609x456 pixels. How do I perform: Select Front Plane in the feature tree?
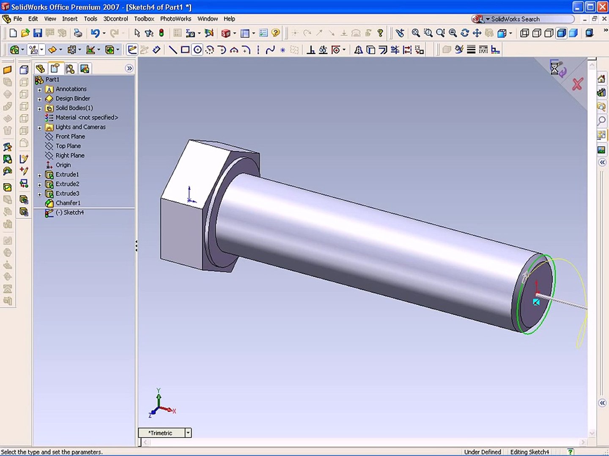(x=70, y=136)
